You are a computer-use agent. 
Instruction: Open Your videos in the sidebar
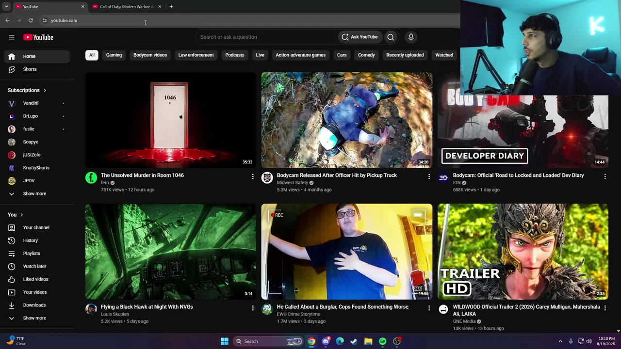(x=37, y=292)
